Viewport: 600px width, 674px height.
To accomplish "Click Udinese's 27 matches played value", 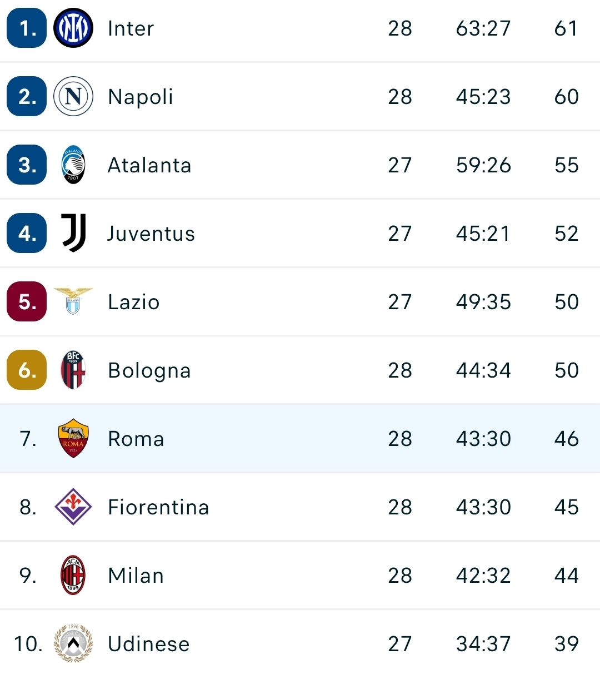I will click(400, 644).
